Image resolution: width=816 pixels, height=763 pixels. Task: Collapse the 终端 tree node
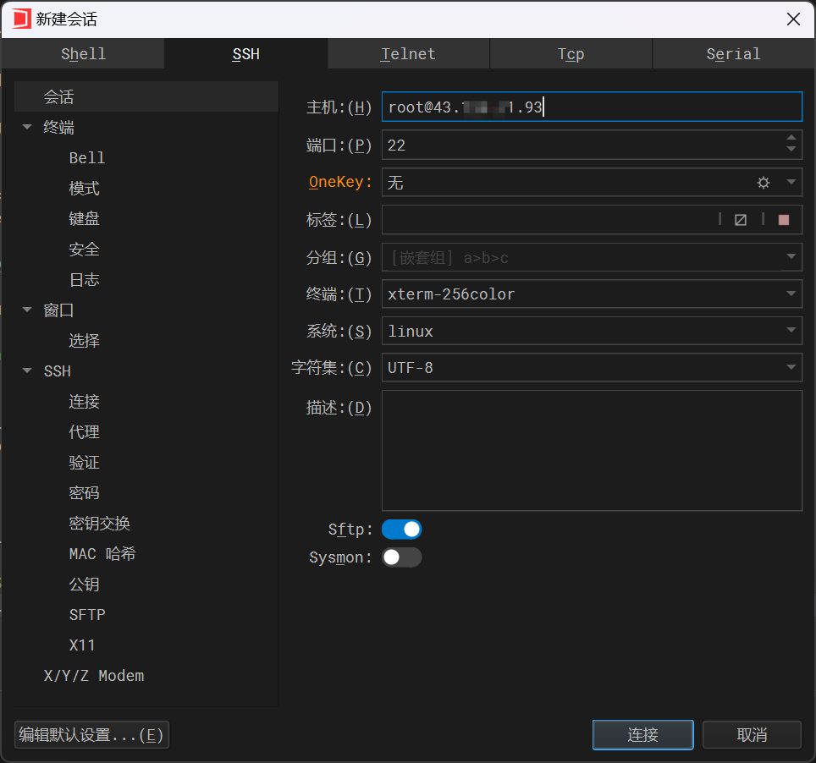27,127
